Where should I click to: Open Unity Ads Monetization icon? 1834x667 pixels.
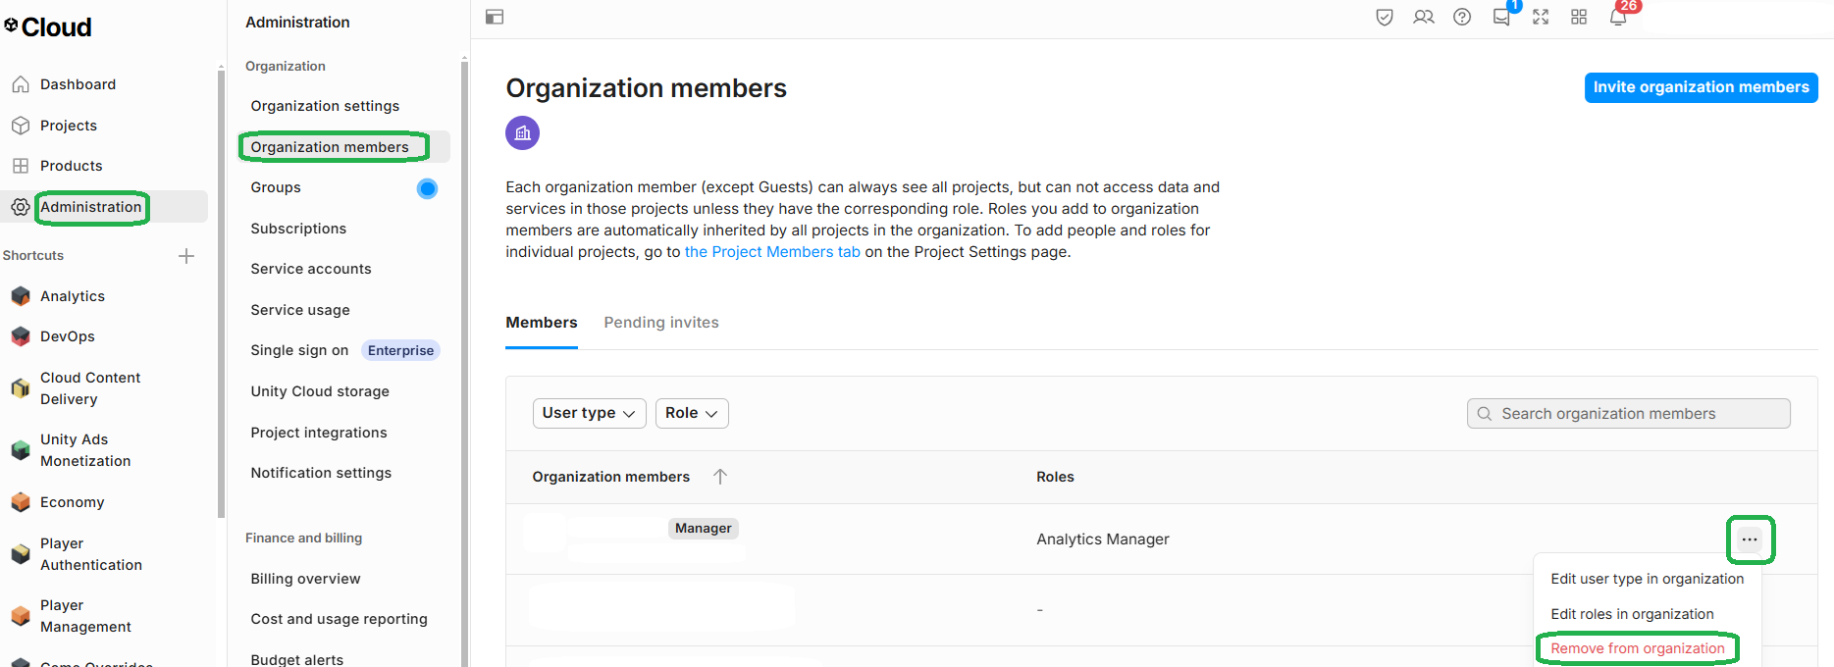21,450
